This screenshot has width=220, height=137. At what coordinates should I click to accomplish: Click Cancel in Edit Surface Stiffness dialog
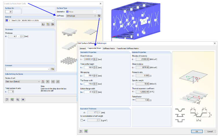[x=210, y=132]
